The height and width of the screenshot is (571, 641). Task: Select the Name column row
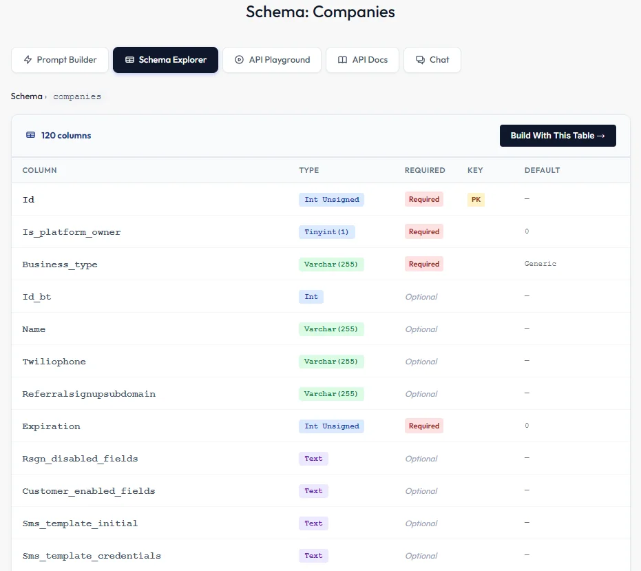pyautogui.click(x=321, y=329)
